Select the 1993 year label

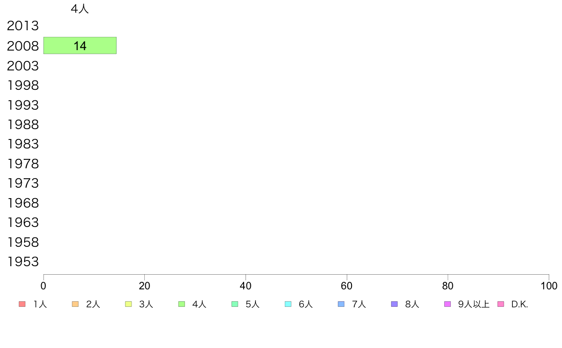coord(23,105)
